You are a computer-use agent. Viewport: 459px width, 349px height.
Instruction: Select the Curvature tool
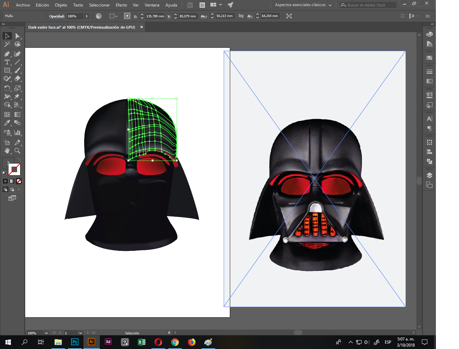point(17,54)
